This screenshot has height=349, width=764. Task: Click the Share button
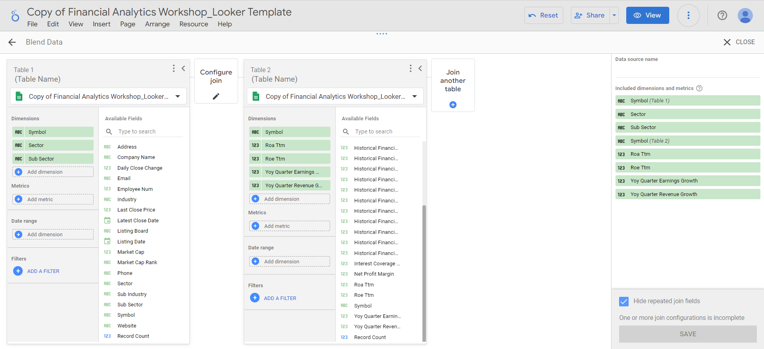coord(590,16)
